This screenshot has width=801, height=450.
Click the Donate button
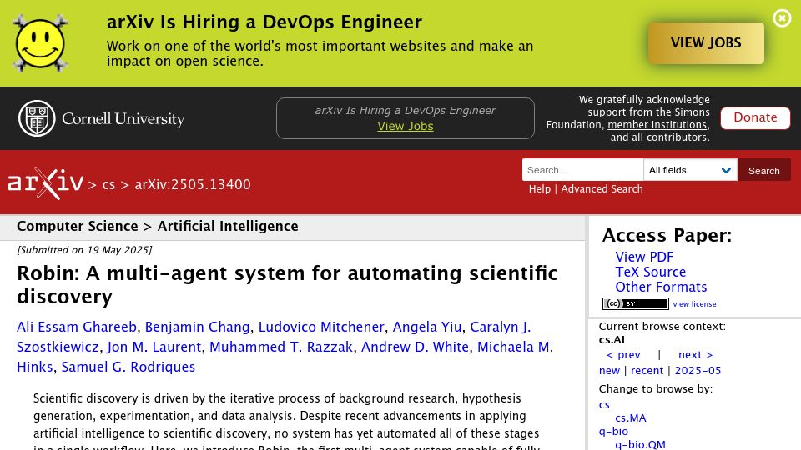point(755,117)
